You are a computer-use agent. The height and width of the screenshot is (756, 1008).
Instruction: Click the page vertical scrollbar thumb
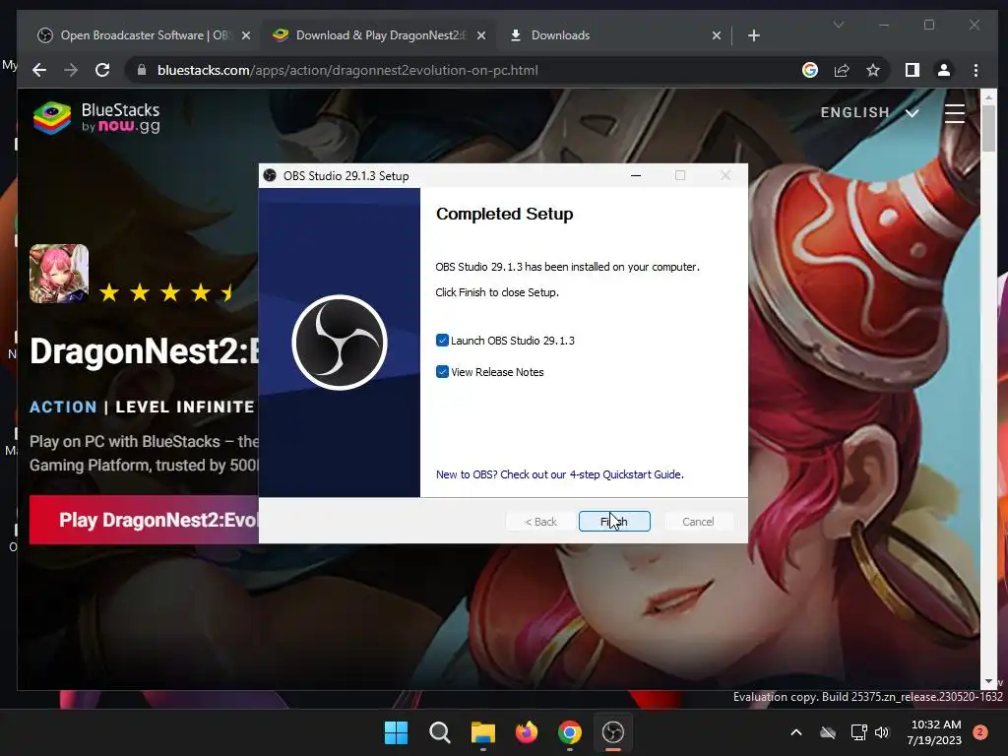[x=988, y=129]
